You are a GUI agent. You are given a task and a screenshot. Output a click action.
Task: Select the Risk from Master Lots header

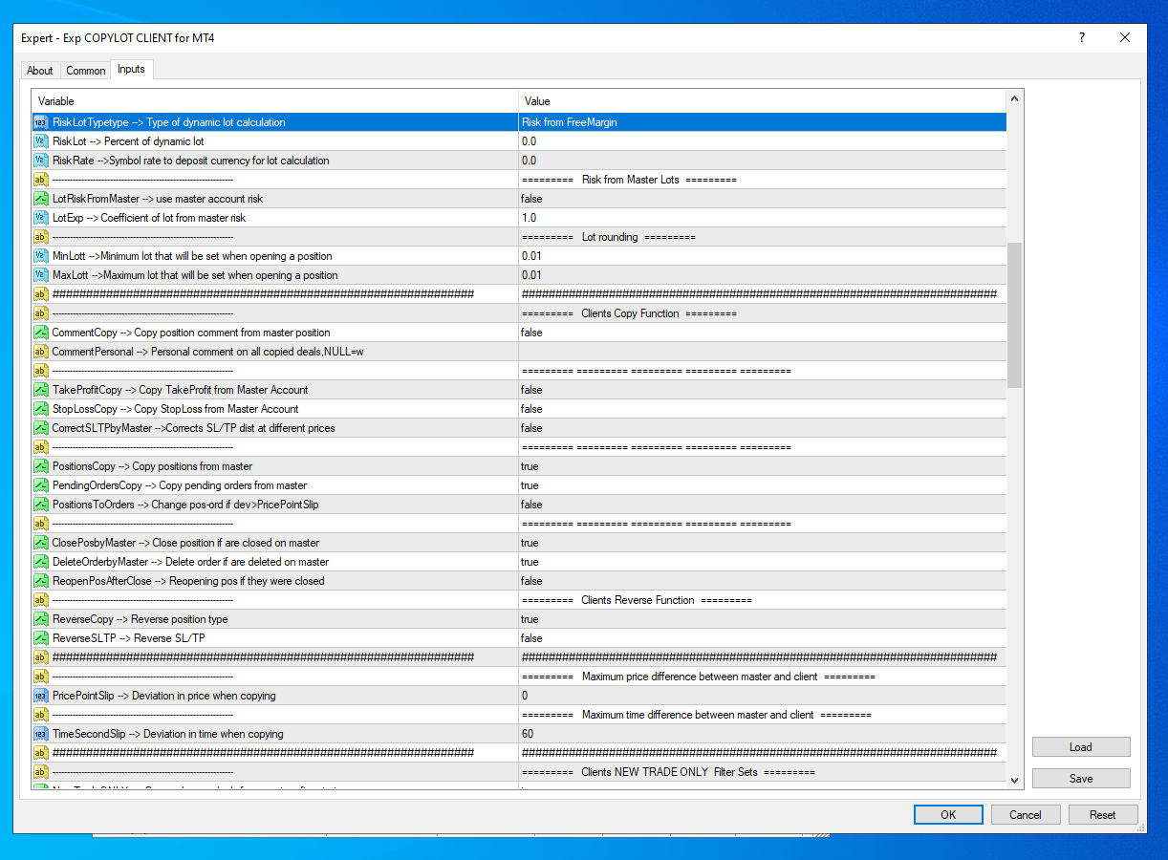tap(630, 180)
